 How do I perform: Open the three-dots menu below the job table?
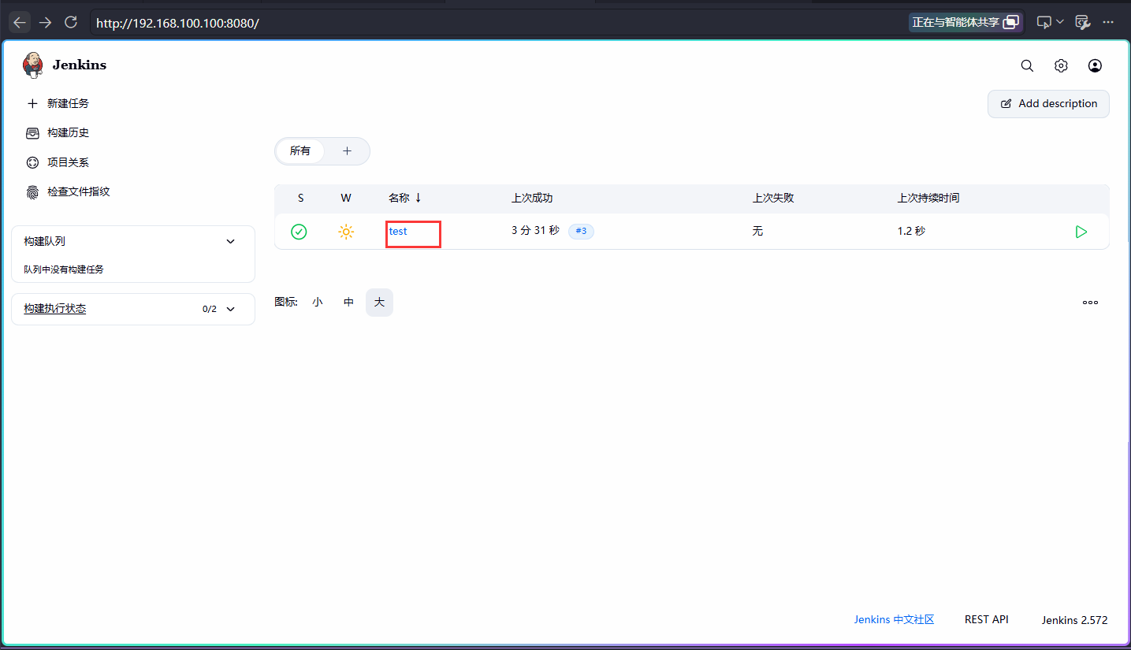pyautogui.click(x=1090, y=302)
